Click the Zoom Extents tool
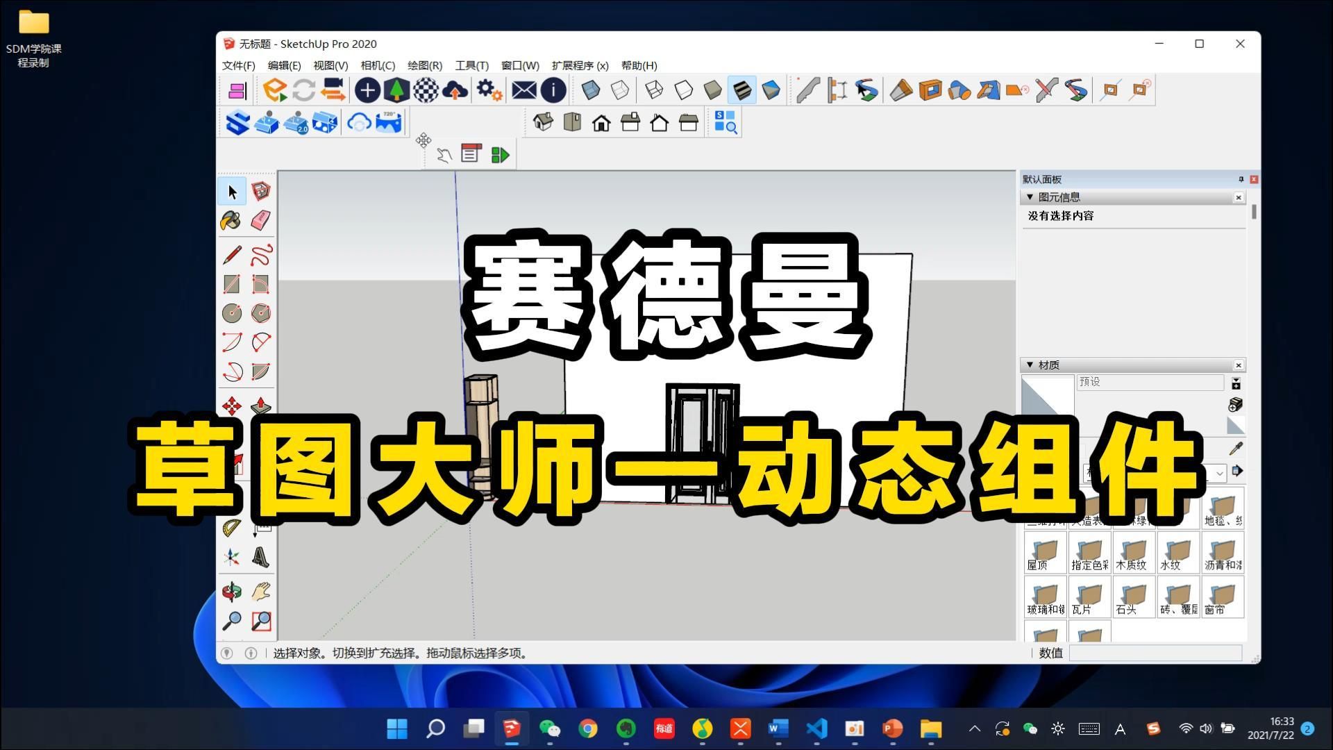 [x=261, y=620]
